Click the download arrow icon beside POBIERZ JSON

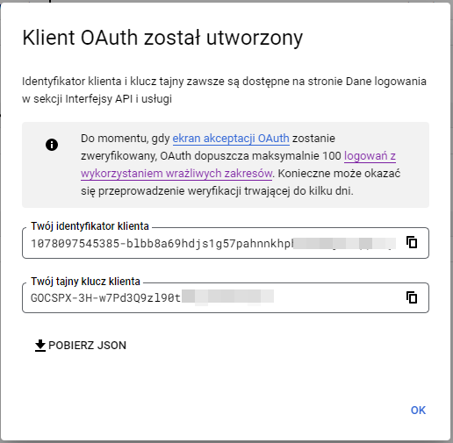(40, 346)
